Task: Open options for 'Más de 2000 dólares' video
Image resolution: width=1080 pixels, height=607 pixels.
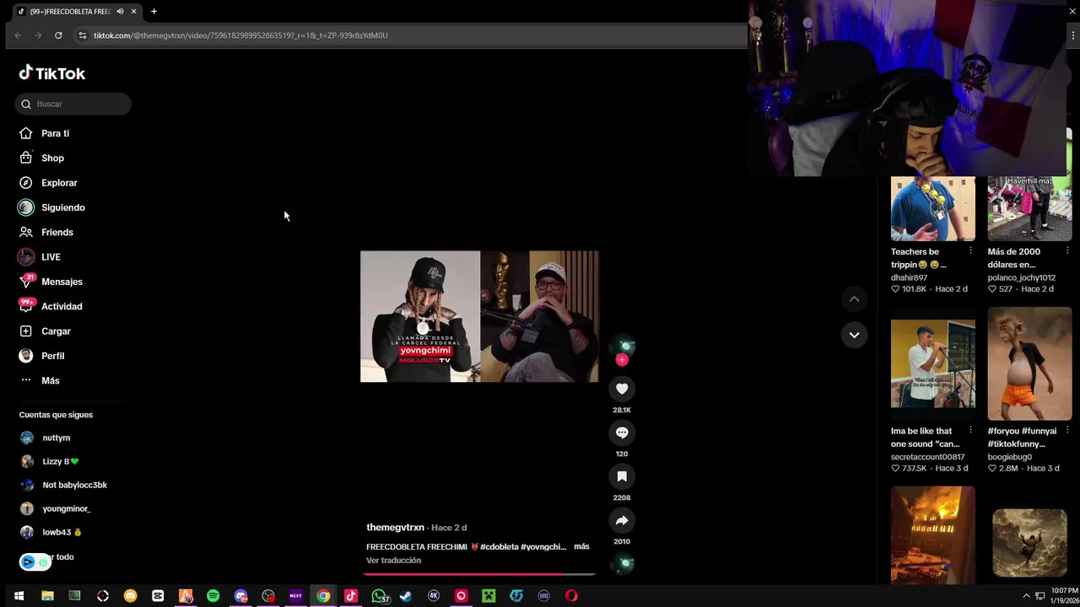Action: click(1067, 251)
